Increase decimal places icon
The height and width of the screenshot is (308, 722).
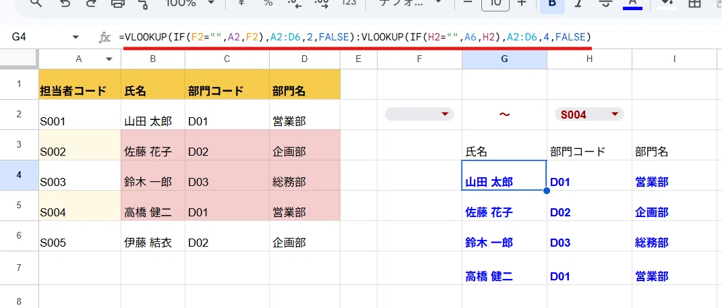click(x=322, y=3)
